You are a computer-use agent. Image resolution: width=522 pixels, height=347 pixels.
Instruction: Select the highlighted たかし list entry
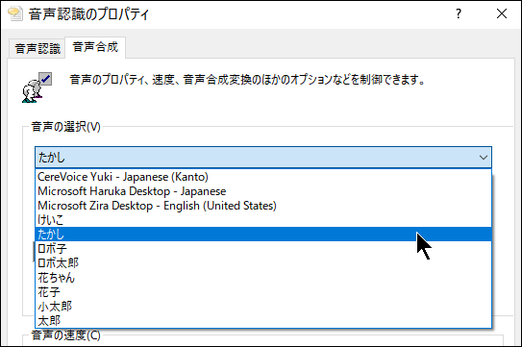263,235
